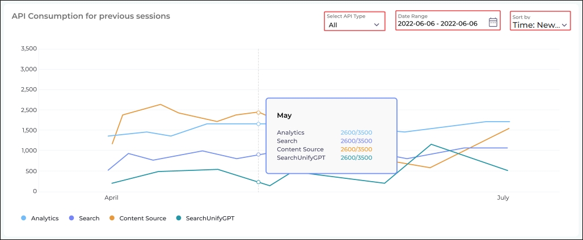Image resolution: width=583 pixels, height=240 pixels.
Task: Click the Select API Type chevron arrow
Action: click(x=377, y=25)
